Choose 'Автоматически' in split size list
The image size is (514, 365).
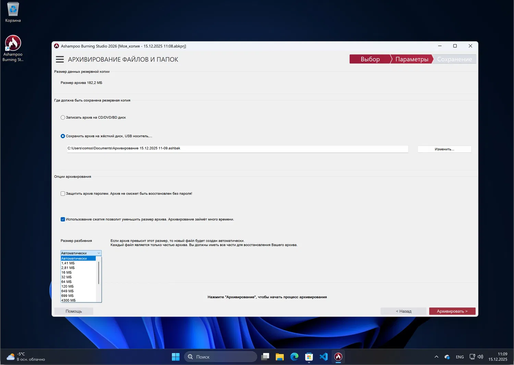(x=78, y=258)
